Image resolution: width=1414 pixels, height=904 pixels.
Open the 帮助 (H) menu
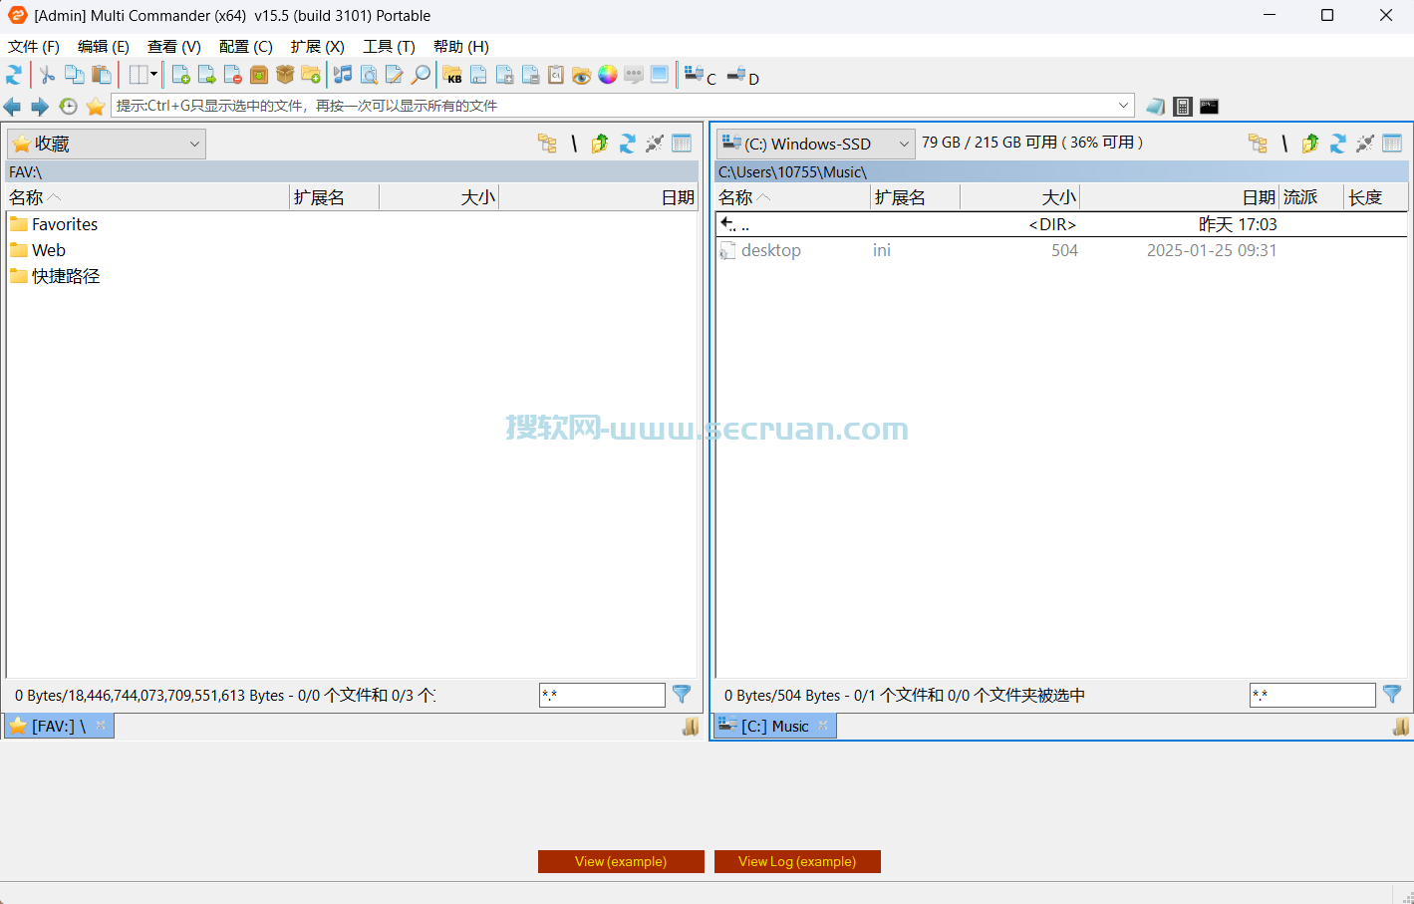461,47
